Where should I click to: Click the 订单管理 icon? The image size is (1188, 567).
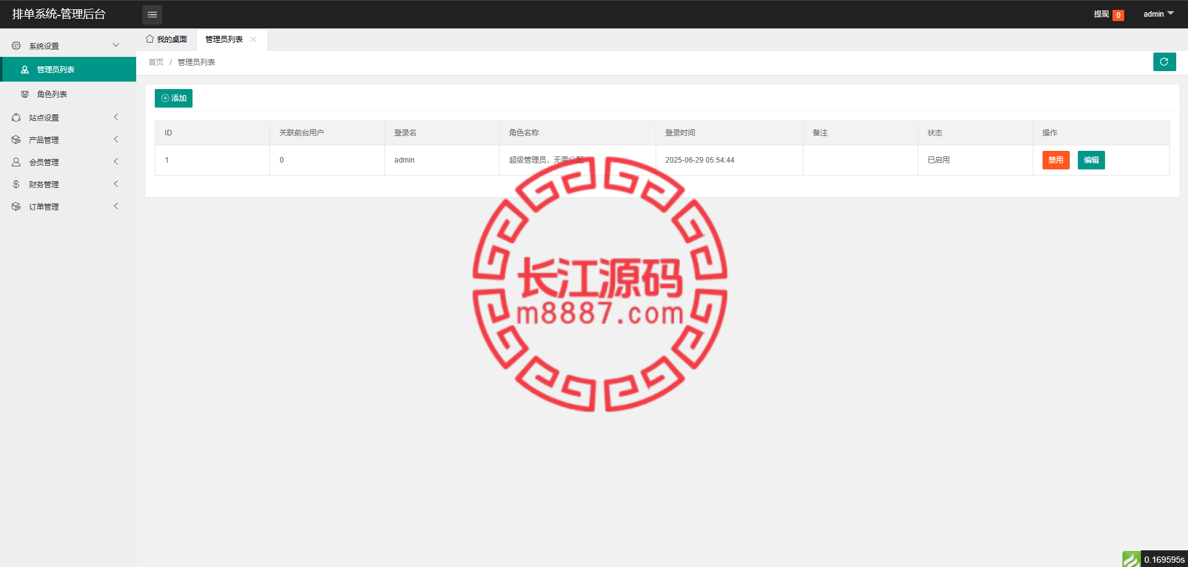(x=16, y=207)
